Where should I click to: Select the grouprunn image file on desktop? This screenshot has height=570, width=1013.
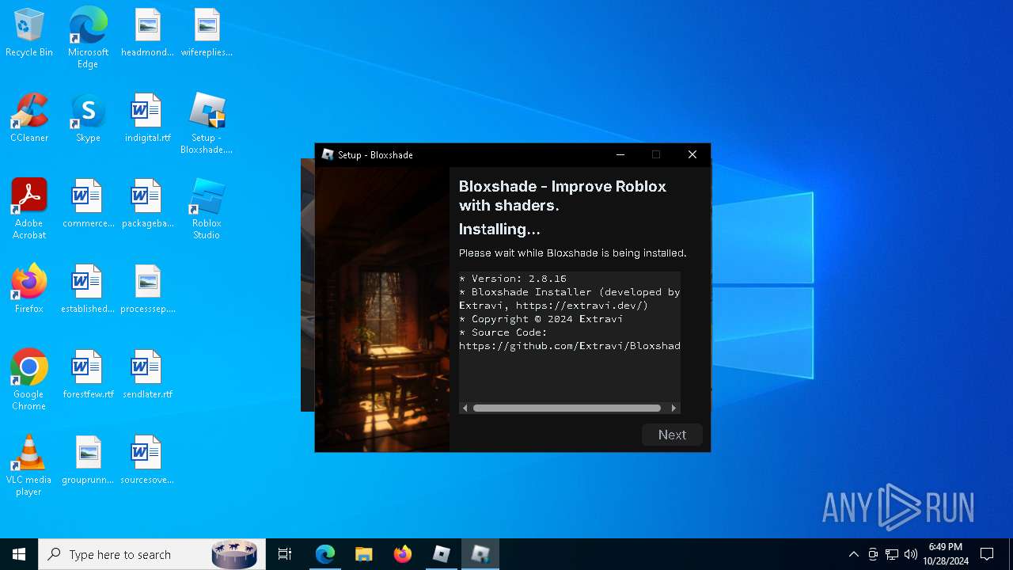click(x=88, y=461)
